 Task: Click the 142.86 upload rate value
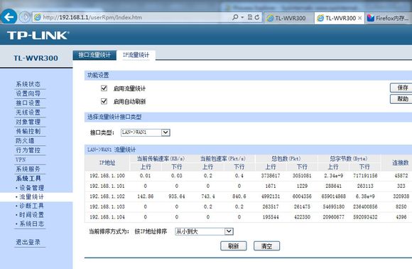coord(146,196)
